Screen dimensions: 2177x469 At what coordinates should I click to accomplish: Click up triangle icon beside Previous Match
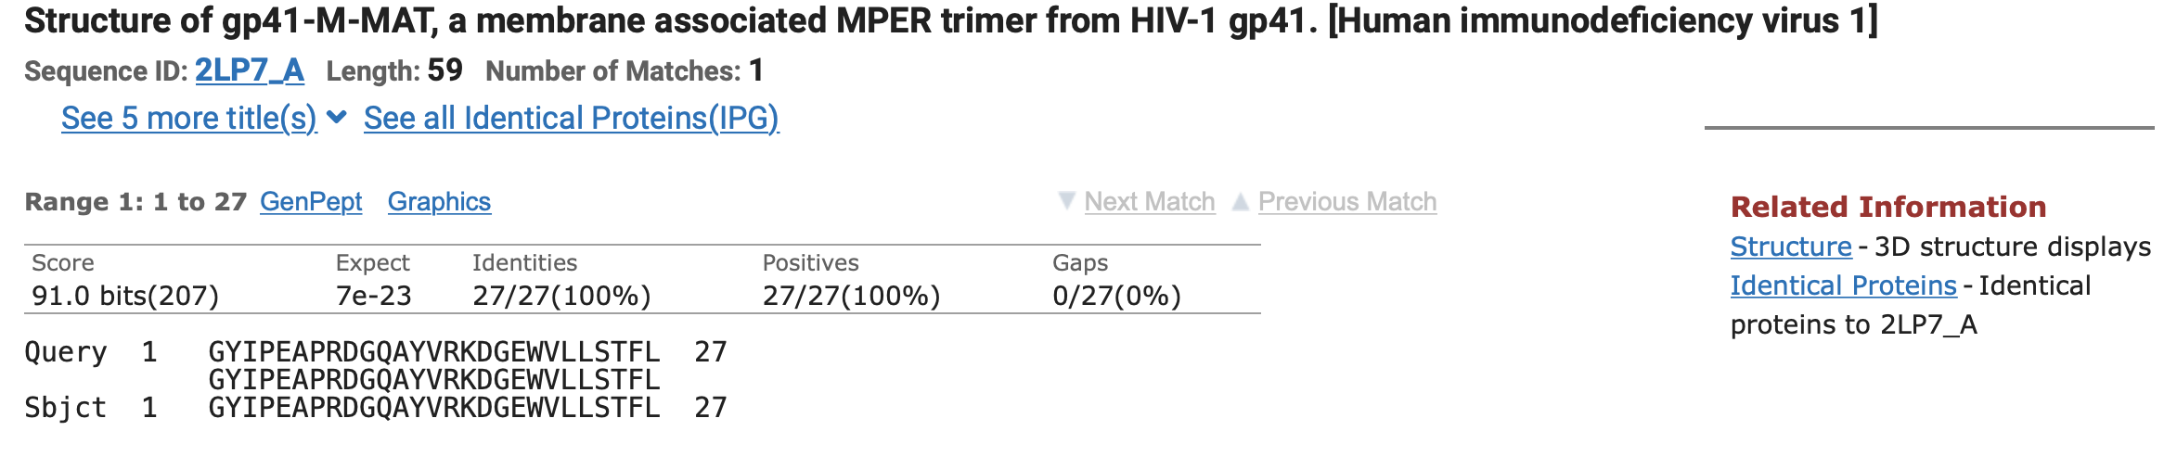pos(1240,201)
